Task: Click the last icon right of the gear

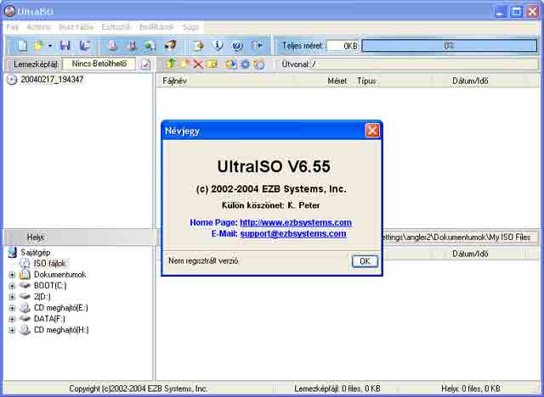Action: point(258,64)
